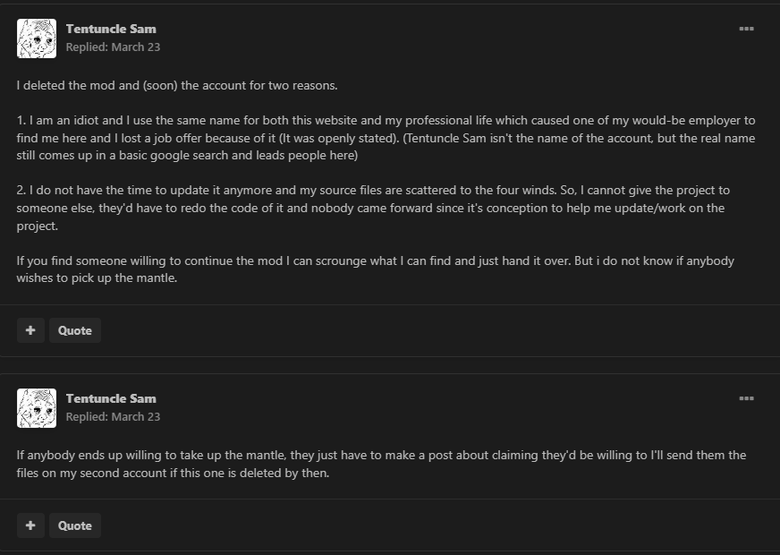
Task: Quote the second post about the second account
Action: pos(75,525)
